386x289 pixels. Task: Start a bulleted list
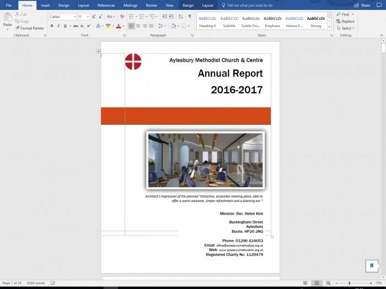click(131, 17)
